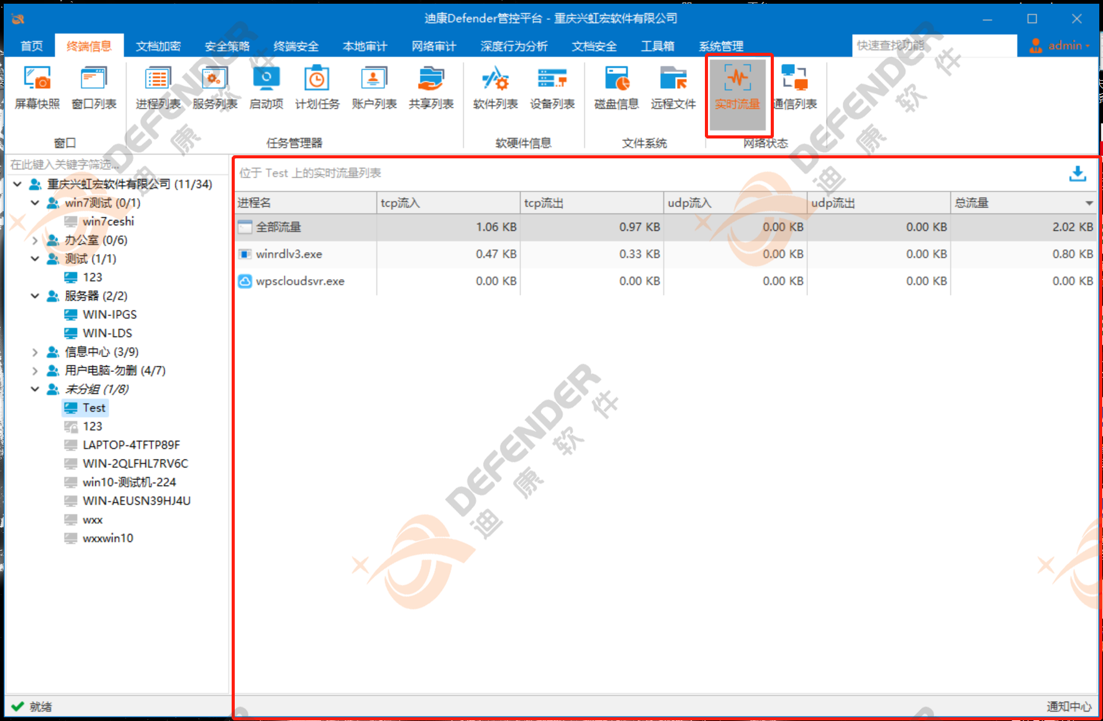Open the 远程文件 remote files tool
The height and width of the screenshot is (721, 1103).
tap(673, 89)
